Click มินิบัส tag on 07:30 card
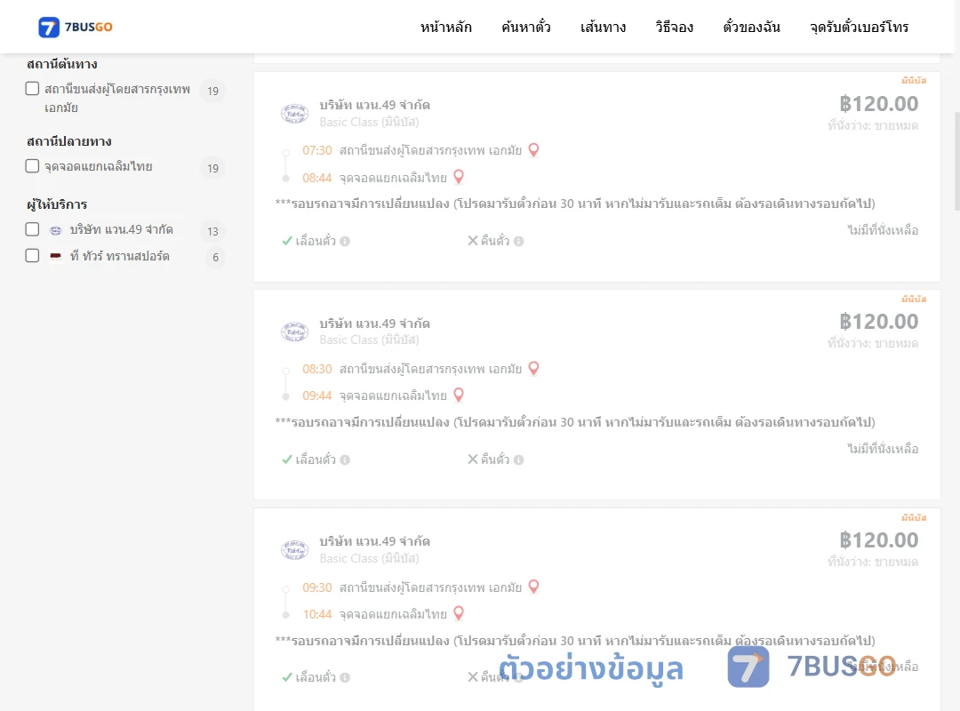This screenshot has height=711, width=960. click(x=914, y=80)
